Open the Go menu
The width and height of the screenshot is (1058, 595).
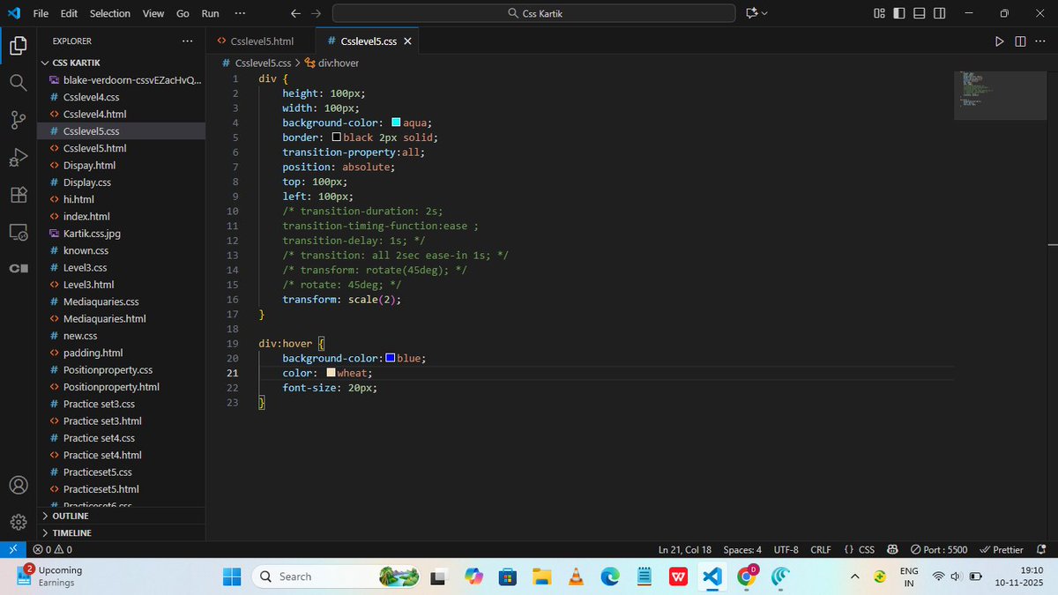pyautogui.click(x=183, y=13)
